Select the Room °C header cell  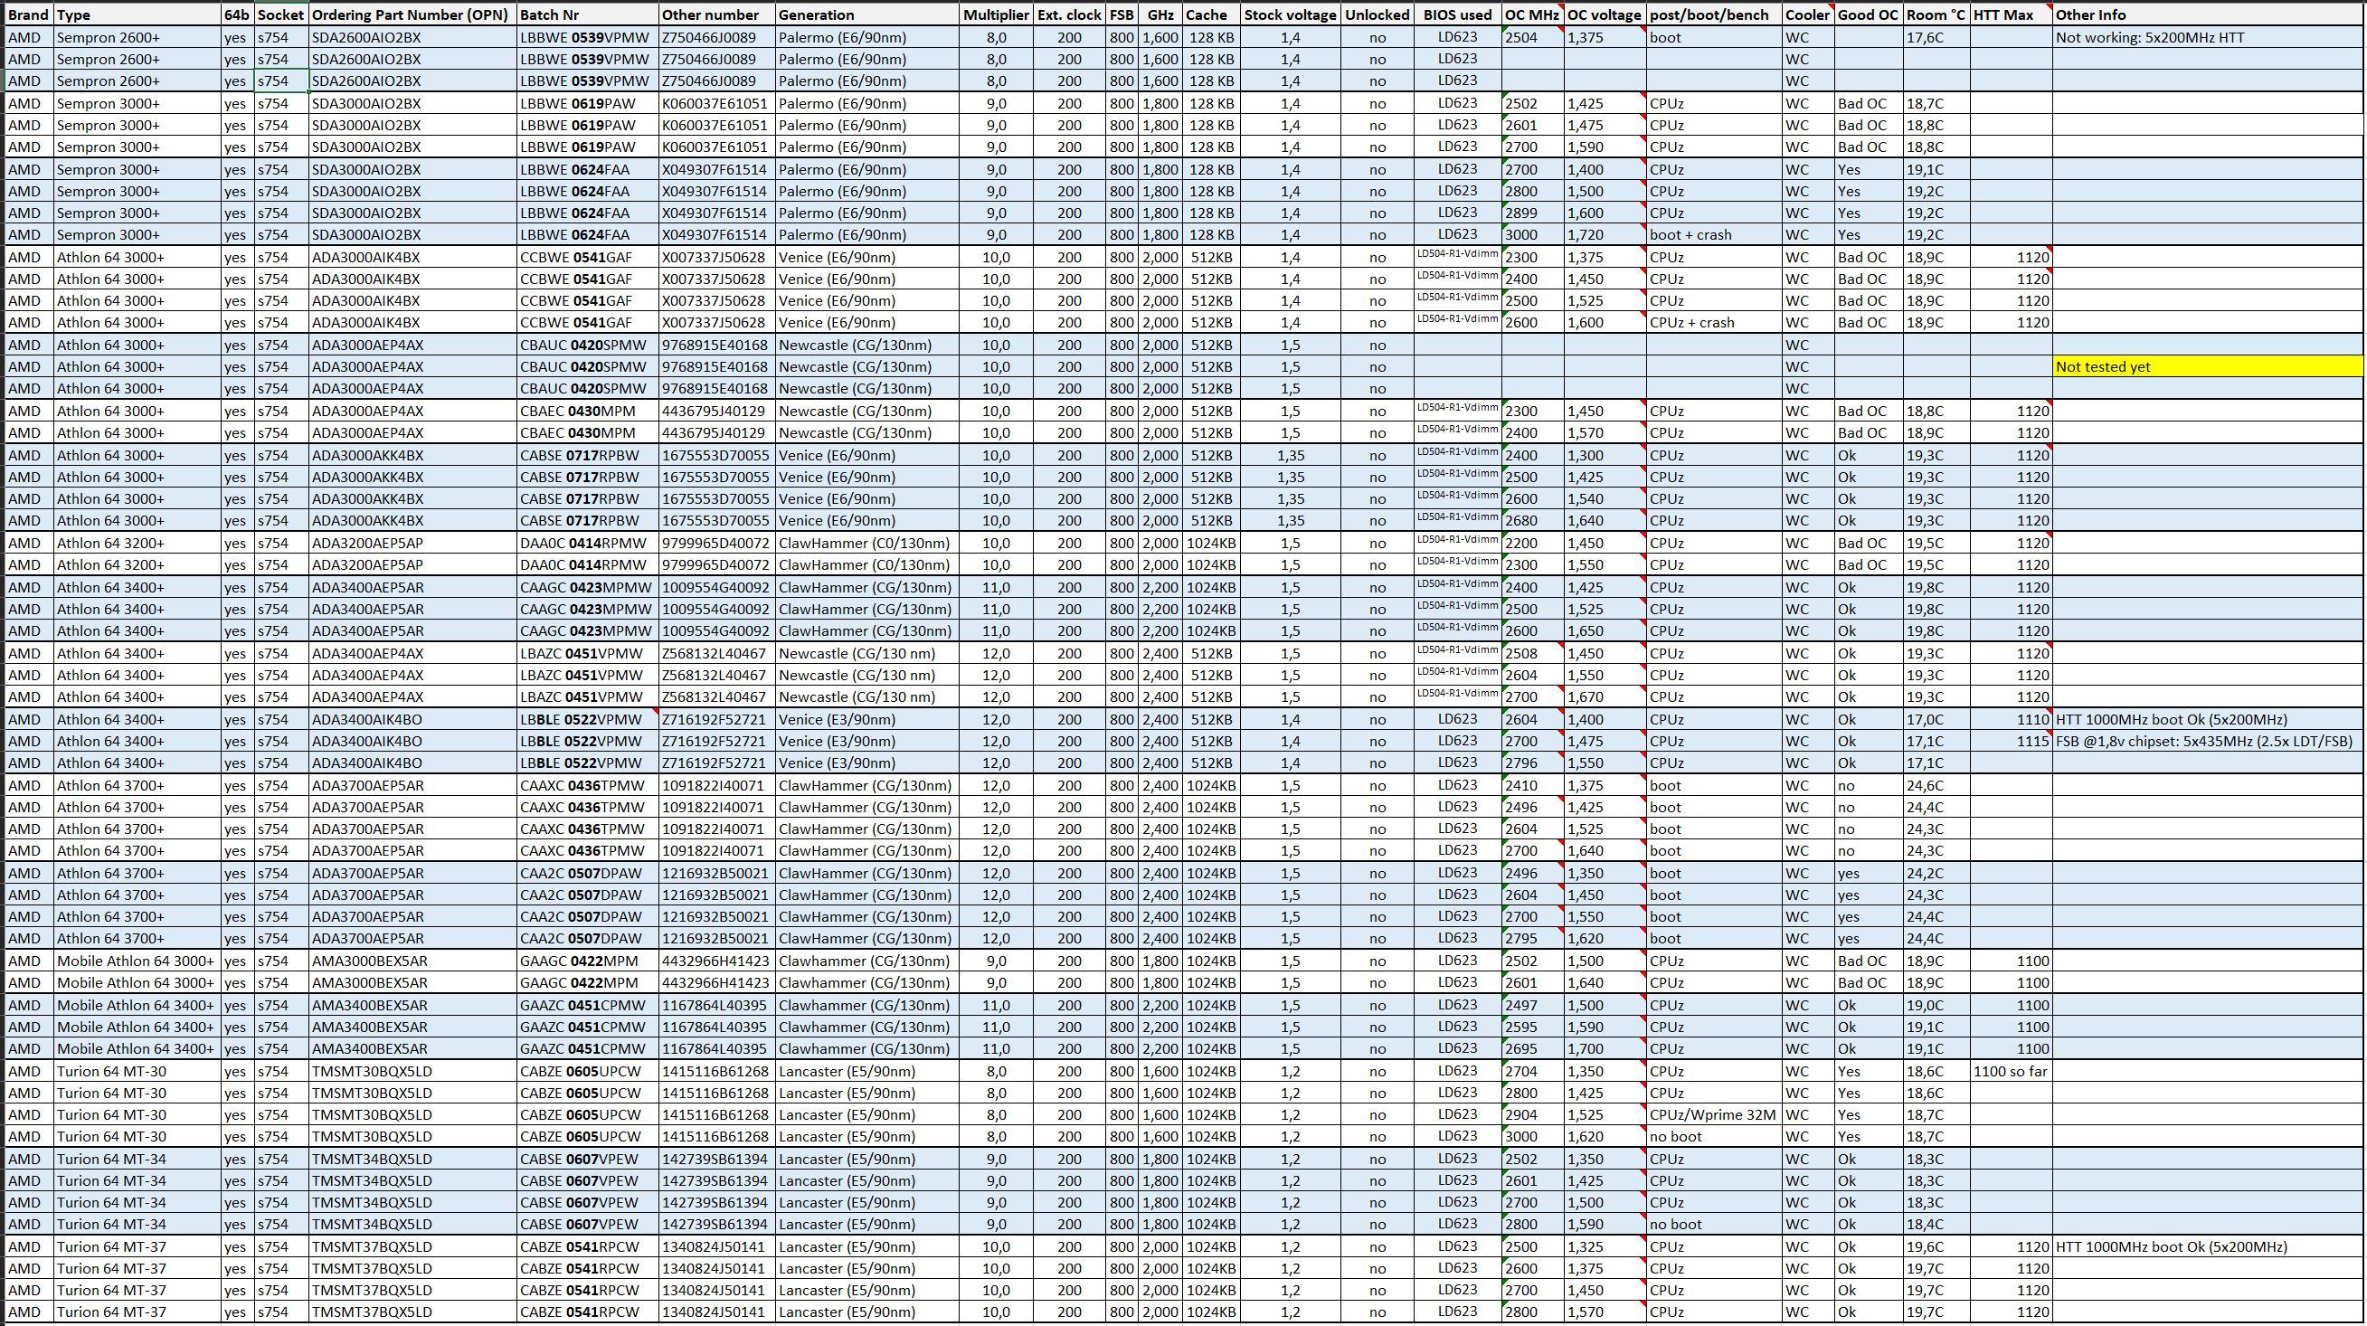pos(1936,14)
